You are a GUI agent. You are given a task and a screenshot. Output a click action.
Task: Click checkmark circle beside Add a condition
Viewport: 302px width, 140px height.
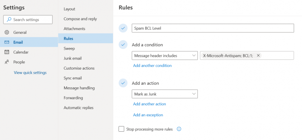click(123, 44)
